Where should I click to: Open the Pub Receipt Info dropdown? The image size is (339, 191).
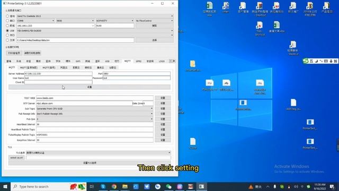pyautogui.click(x=95, y=114)
